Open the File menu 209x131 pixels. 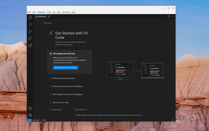click(x=29, y=12)
